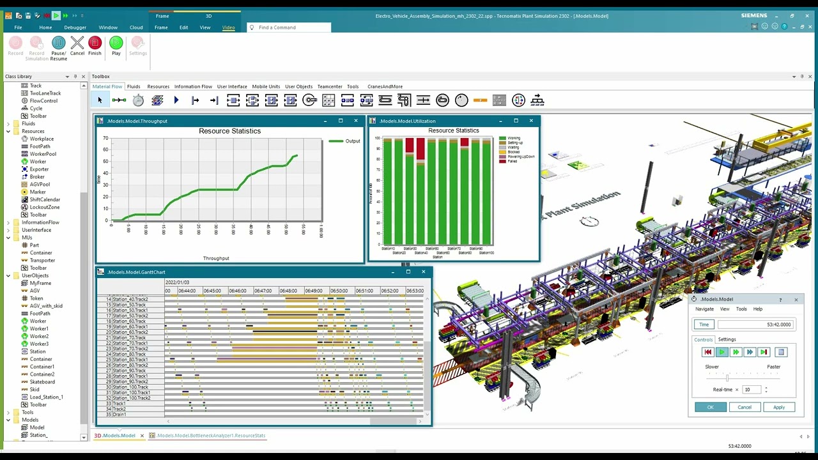
Task: Select the Connector tool in the Toolbox
Action: pos(119,100)
